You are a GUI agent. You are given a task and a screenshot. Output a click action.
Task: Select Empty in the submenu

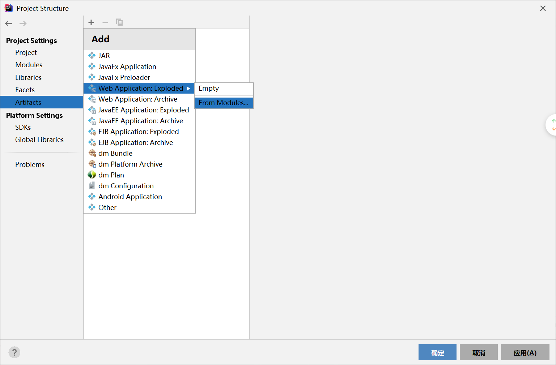tap(209, 89)
